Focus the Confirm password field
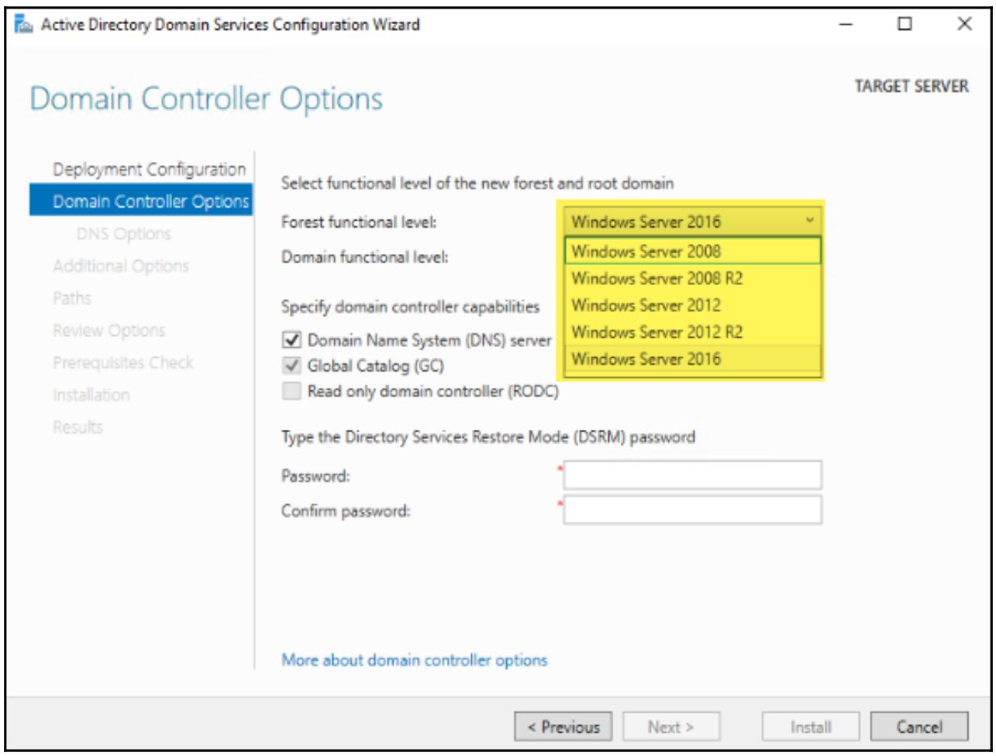The width and height of the screenshot is (996, 756). click(692, 510)
